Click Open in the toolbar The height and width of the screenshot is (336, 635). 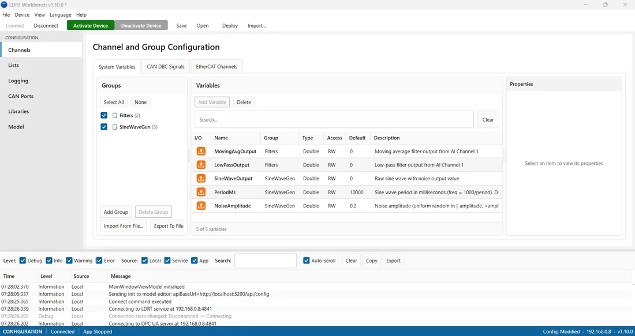tap(203, 25)
